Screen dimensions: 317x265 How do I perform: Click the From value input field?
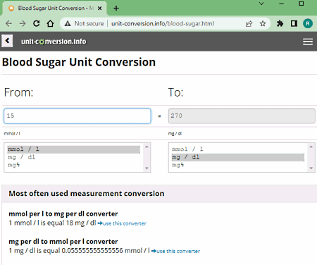77,116
